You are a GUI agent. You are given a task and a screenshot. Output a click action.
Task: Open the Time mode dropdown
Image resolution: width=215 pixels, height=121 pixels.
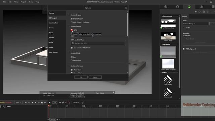tap(18, 103)
